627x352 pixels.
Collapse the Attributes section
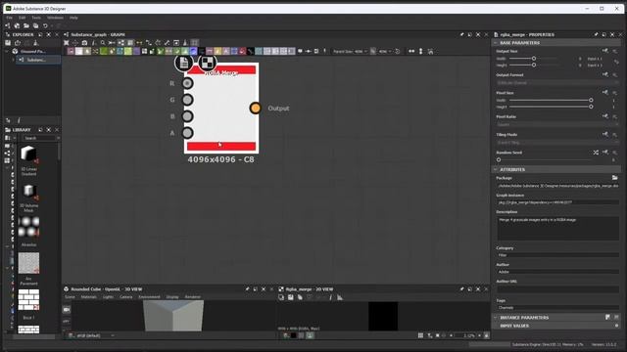[x=496, y=169]
